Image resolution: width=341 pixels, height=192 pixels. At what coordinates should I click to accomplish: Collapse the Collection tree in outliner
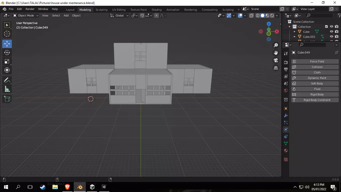[290, 27]
